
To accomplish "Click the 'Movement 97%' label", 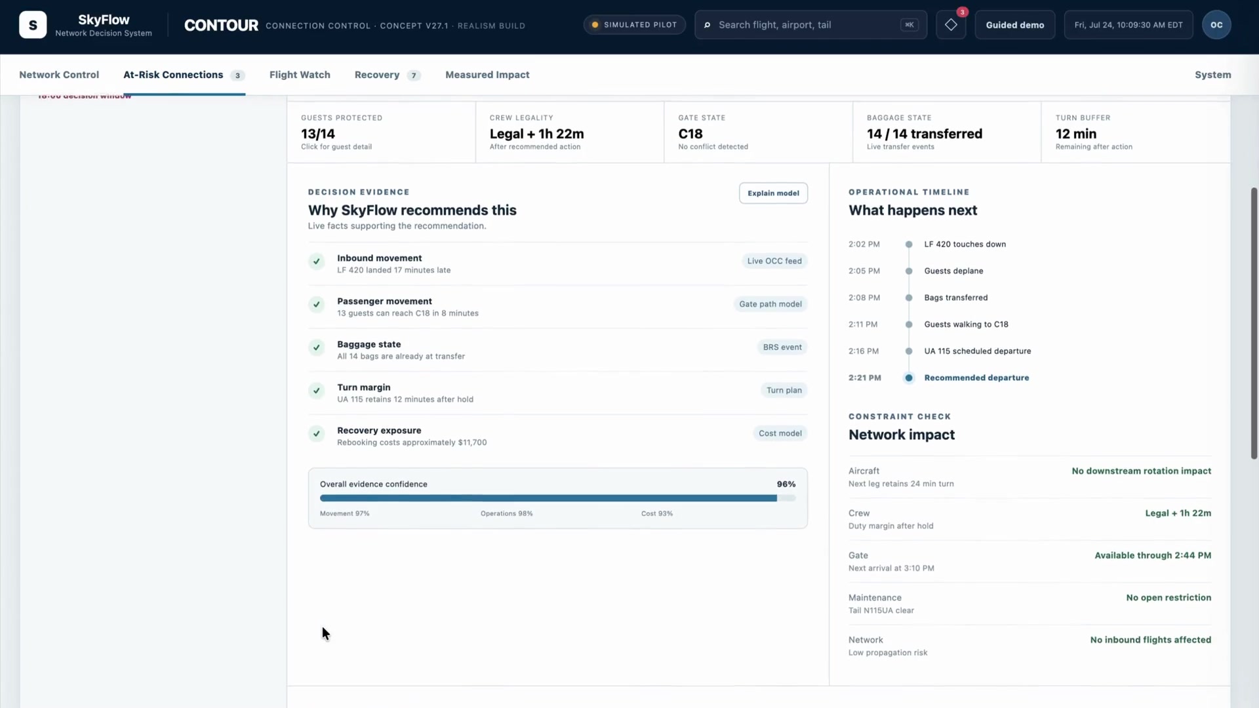I will [x=344, y=514].
